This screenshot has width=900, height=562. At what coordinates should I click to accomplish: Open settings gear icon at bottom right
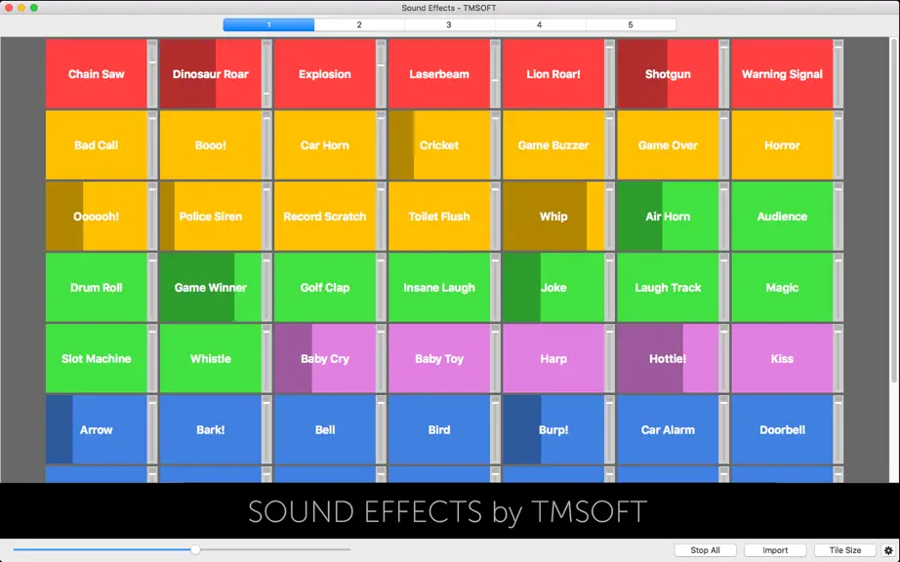[x=888, y=550]
